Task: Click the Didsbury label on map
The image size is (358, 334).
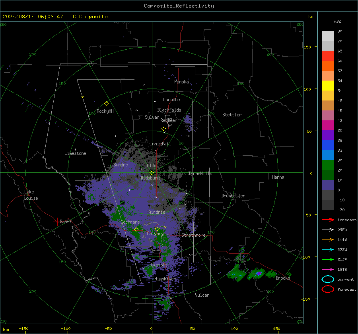Action: click(150, 178)
